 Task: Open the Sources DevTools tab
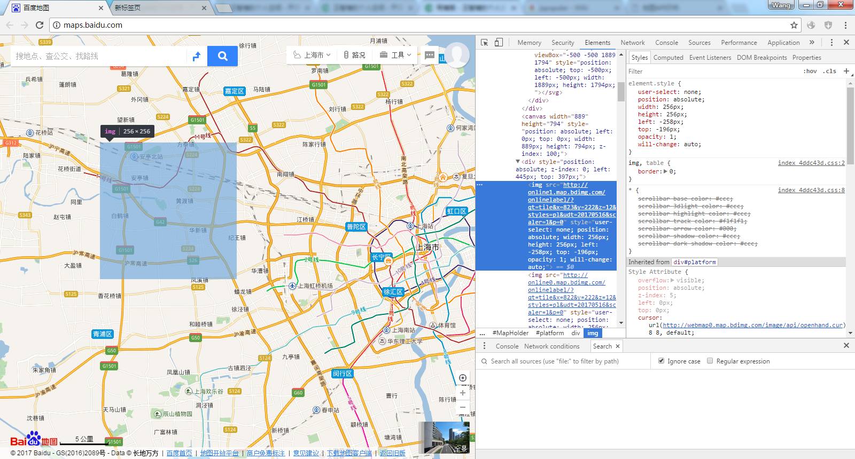699,43
